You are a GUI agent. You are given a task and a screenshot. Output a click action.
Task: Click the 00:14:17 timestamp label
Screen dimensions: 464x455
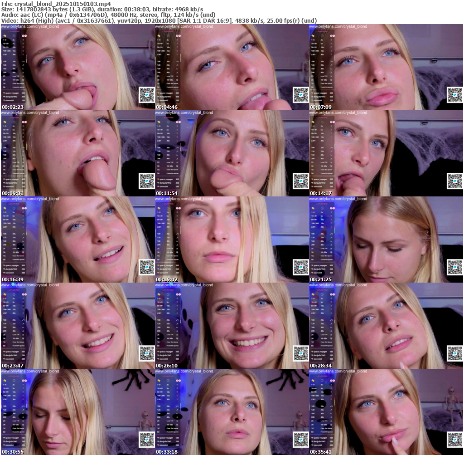[x=319, y=193]
